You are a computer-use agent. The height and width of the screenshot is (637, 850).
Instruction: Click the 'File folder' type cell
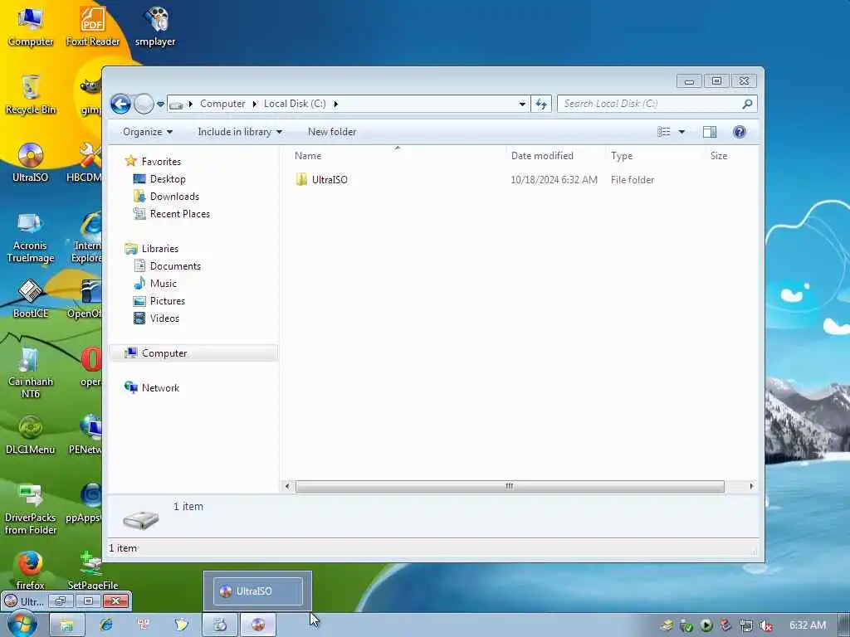[x=632, y=180]
